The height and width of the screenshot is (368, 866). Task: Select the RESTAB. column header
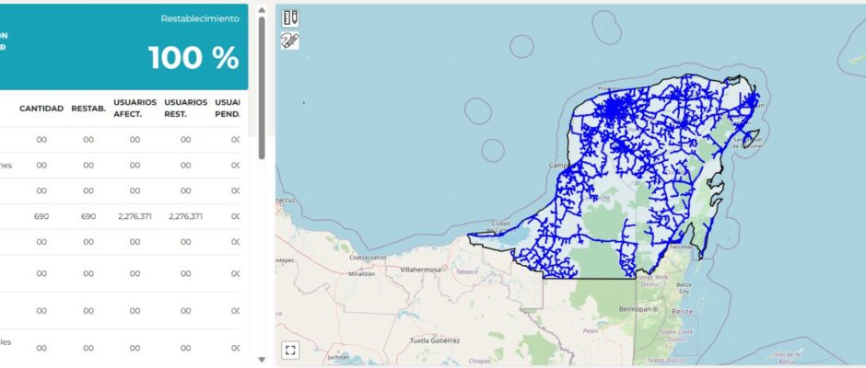(88, 109)
